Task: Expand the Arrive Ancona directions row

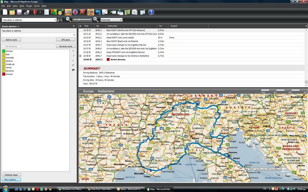Action: (80, 56)
